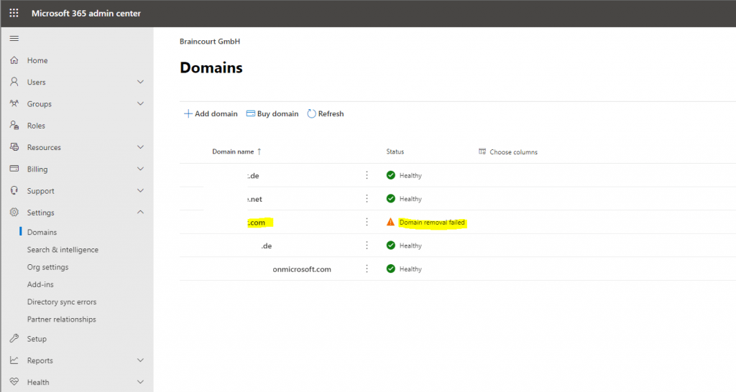
Task: Click the Groups people icon
Action: coord(14,103)
